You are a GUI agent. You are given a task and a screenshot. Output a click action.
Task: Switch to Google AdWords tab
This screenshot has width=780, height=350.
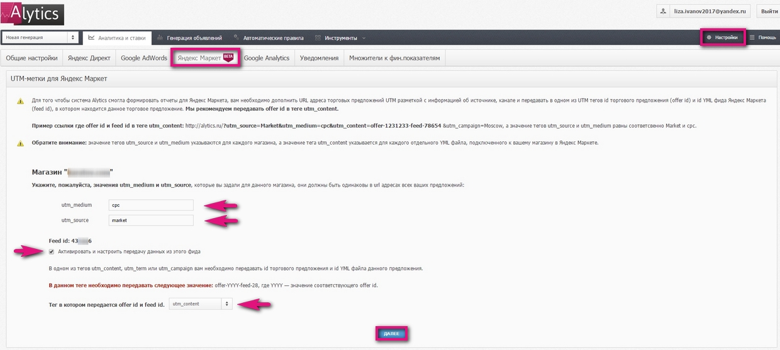tap(144, 58)
